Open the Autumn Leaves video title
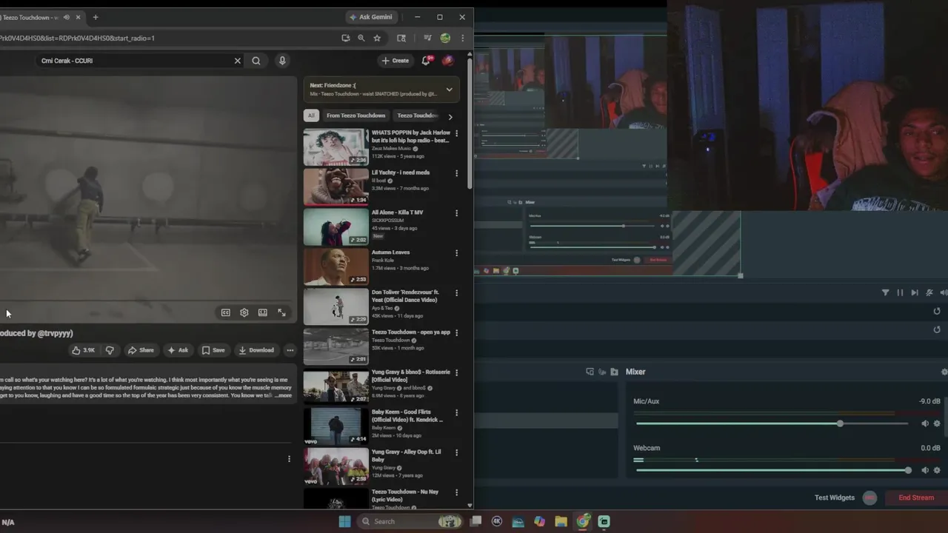Image resolution: width=948 pixels, height=533 pixels. tap(390, 252)
